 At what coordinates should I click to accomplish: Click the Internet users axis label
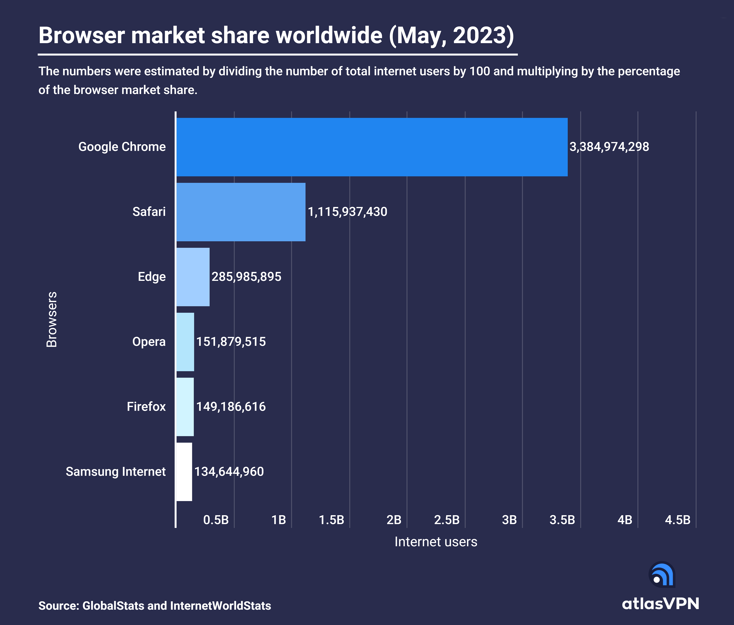436,542
